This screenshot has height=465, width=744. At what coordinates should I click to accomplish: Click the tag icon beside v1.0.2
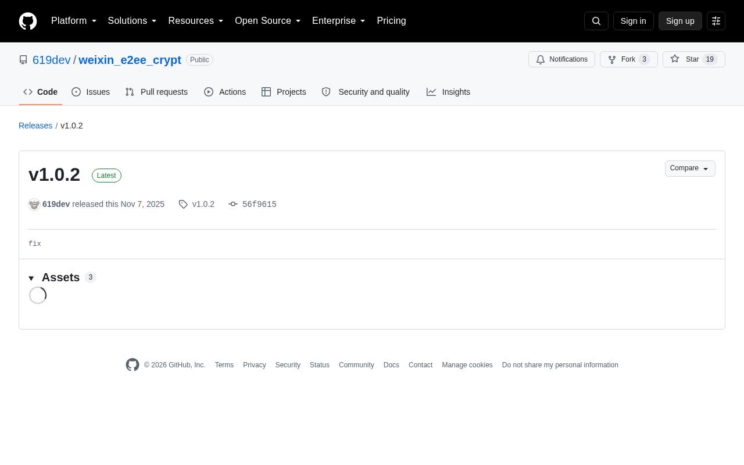click(x=183, y=204)
